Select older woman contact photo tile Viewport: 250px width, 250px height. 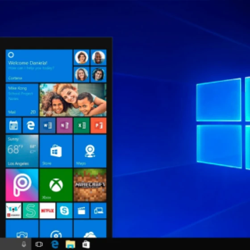click(x=81, y=58)
